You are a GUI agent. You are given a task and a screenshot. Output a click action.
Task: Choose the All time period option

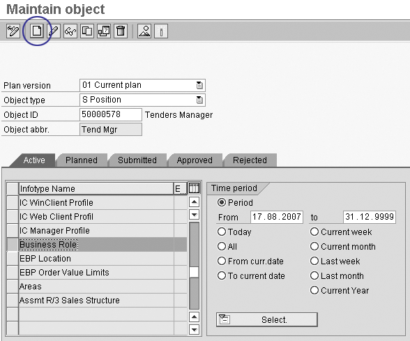tap(222, 246)
